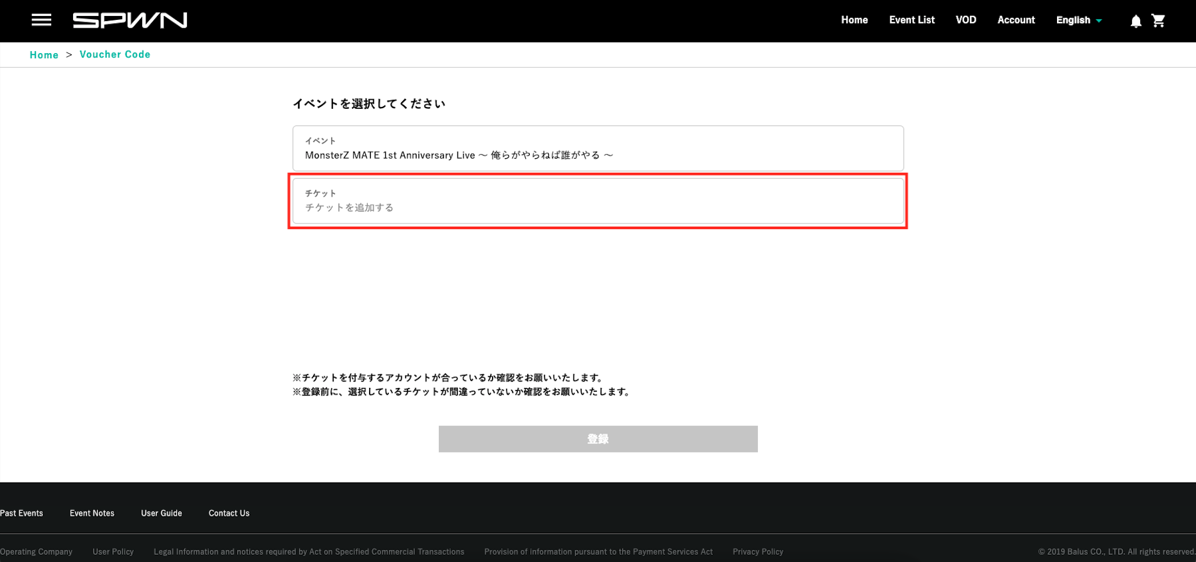Click the Voucher Code breadcrumb
1196x562 pixels.
pos(115,54)
